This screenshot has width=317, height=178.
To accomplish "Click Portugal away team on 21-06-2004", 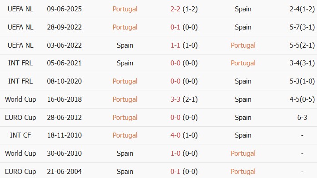I will pos(243,172).
